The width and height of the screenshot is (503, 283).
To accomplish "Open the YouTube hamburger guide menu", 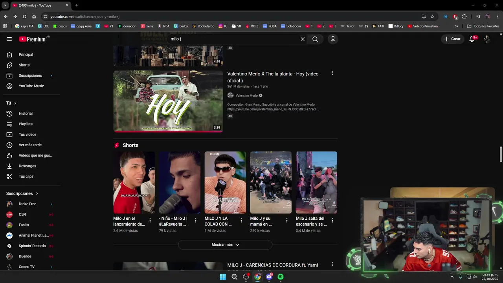I will click(9, 39).
